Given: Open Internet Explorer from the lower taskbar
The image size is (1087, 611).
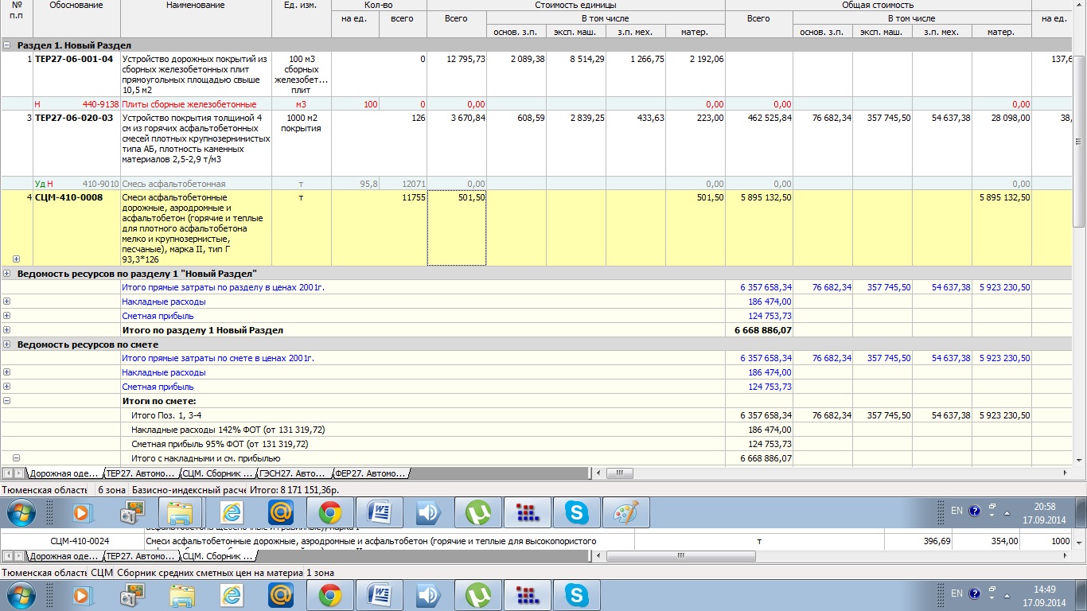Looking at the screenshot, I should [x=232, y=595].
